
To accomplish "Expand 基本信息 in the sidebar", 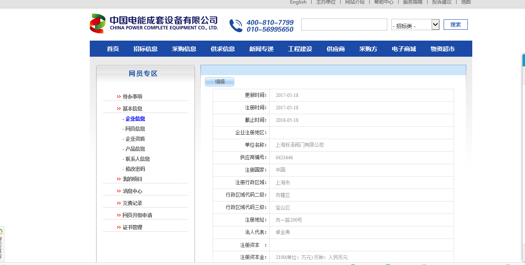I will (132, 109).
